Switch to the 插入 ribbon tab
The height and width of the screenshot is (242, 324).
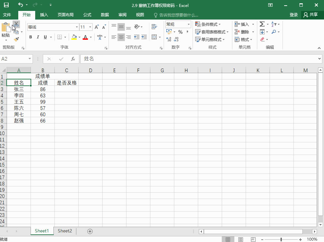click(45, 15)
